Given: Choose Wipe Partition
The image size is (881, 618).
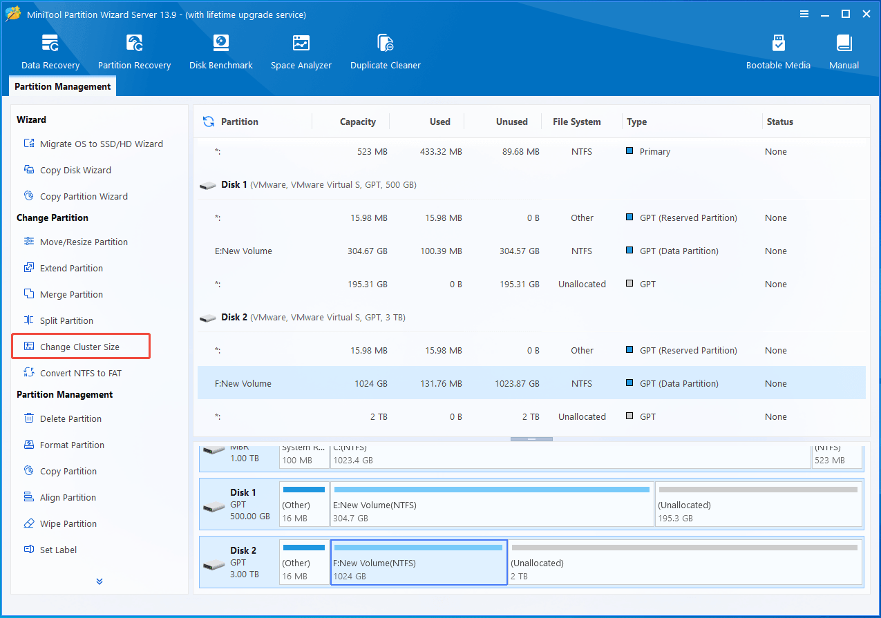Looking at the screenshot, I should (59, 523).
